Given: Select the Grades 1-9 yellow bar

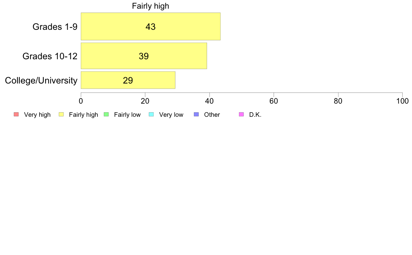Looking at the screenshot, I should (151, 26).
